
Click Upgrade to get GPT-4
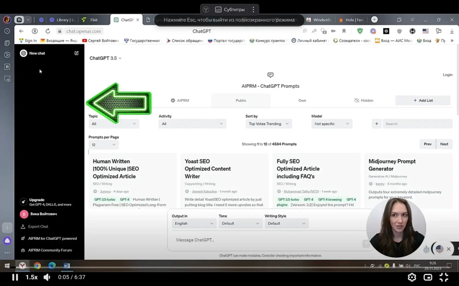(x=46, y=202)
